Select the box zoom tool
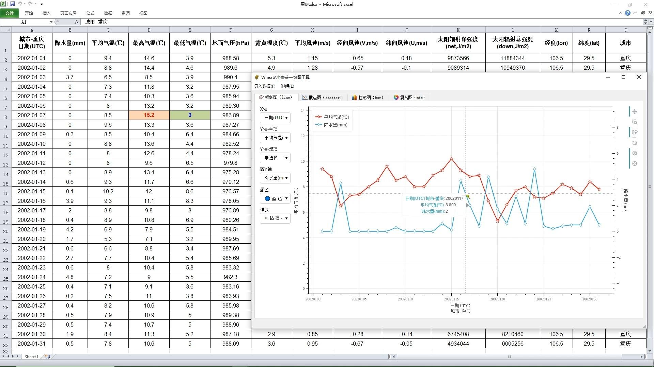The height and width of the screenshot is (367, 654). pyautogui.click(x=635, y=122)
